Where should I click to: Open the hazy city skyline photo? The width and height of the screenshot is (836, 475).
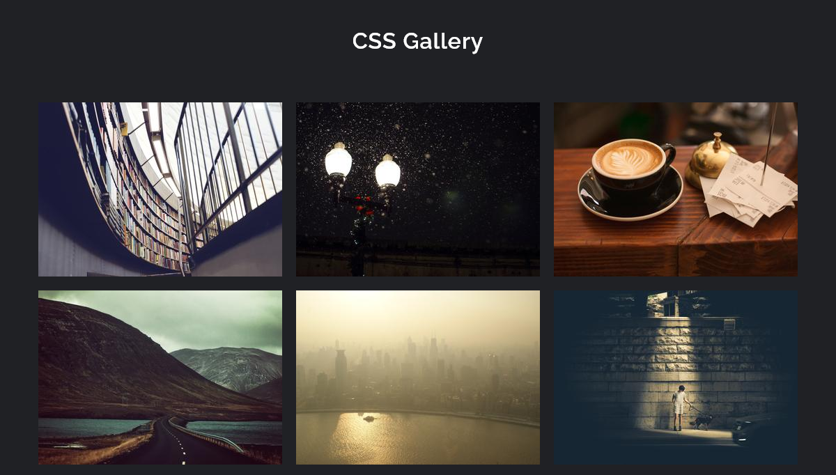coord(418,377)
